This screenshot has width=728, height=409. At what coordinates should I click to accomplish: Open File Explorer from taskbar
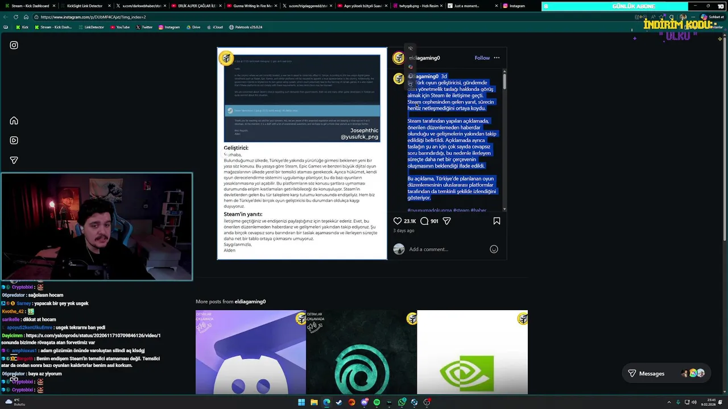pyautogui.click(x=314, y=402)
